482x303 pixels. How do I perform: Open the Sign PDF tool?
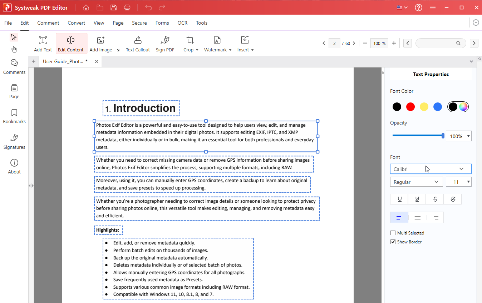(165, 44)
